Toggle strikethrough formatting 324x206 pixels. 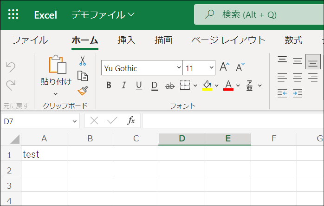pos(169,85)
